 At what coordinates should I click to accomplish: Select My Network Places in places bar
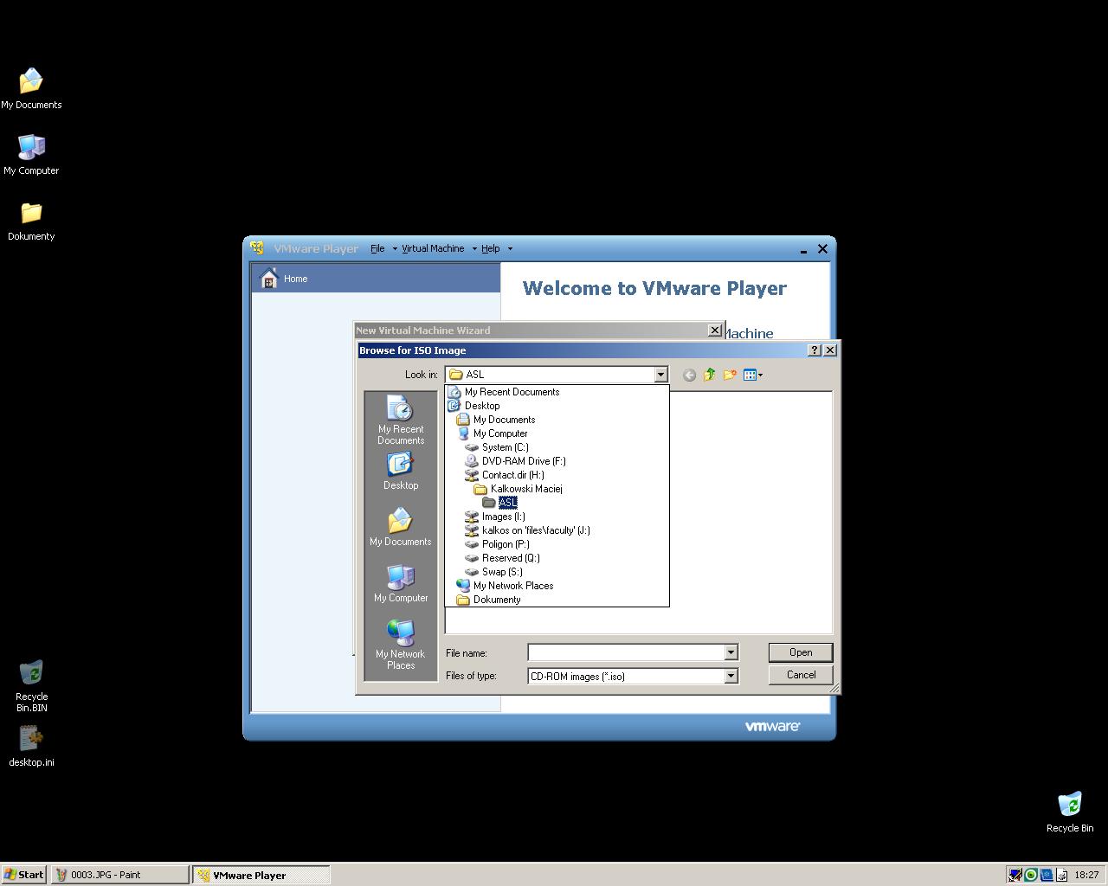tap(401, 645)
